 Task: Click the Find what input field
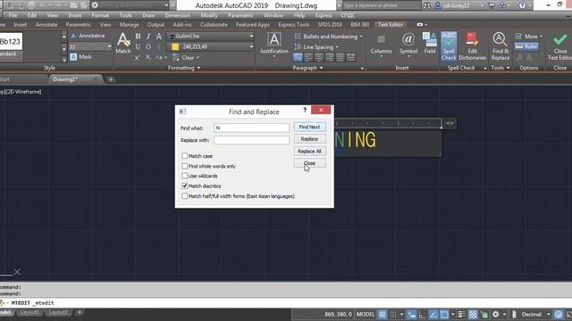252,128
